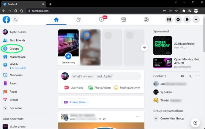Select the Home tab icon
The image size is (205, 129).
coord(56,20)
